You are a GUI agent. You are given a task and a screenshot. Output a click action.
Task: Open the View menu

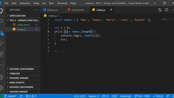click(36, 3)
